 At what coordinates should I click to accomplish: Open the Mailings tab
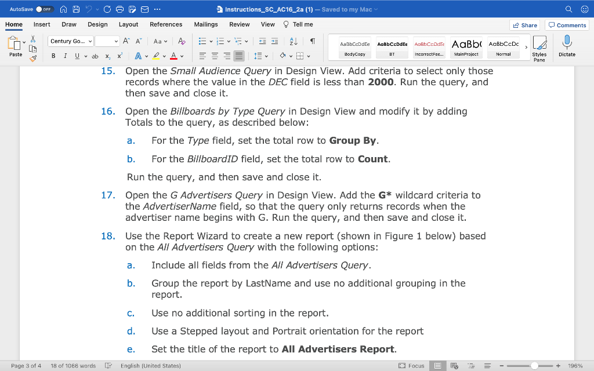pos(207,24)
